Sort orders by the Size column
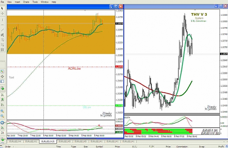228x148 pixels. tap(86, 147)
